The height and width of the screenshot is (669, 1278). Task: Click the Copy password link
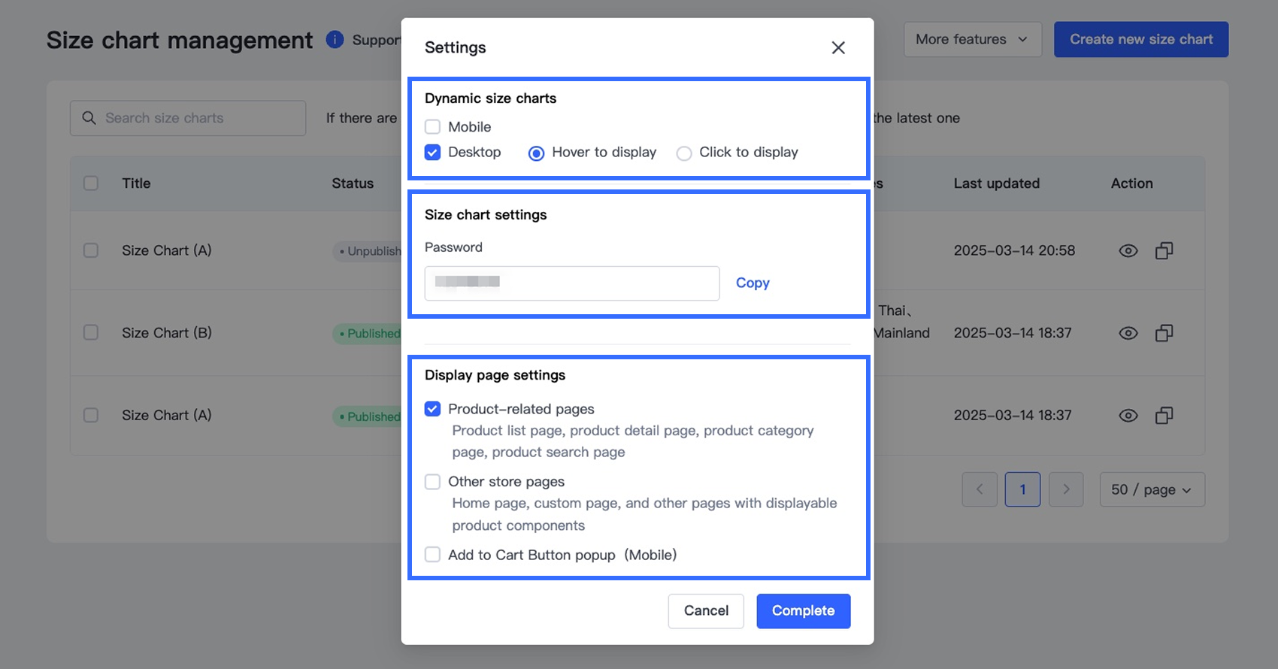click(x=753, y=283)
